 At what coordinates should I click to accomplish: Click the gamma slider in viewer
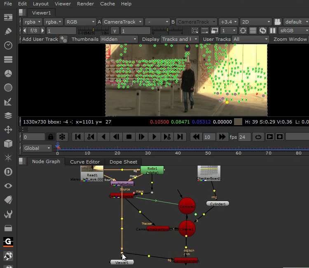coord(168,31)
